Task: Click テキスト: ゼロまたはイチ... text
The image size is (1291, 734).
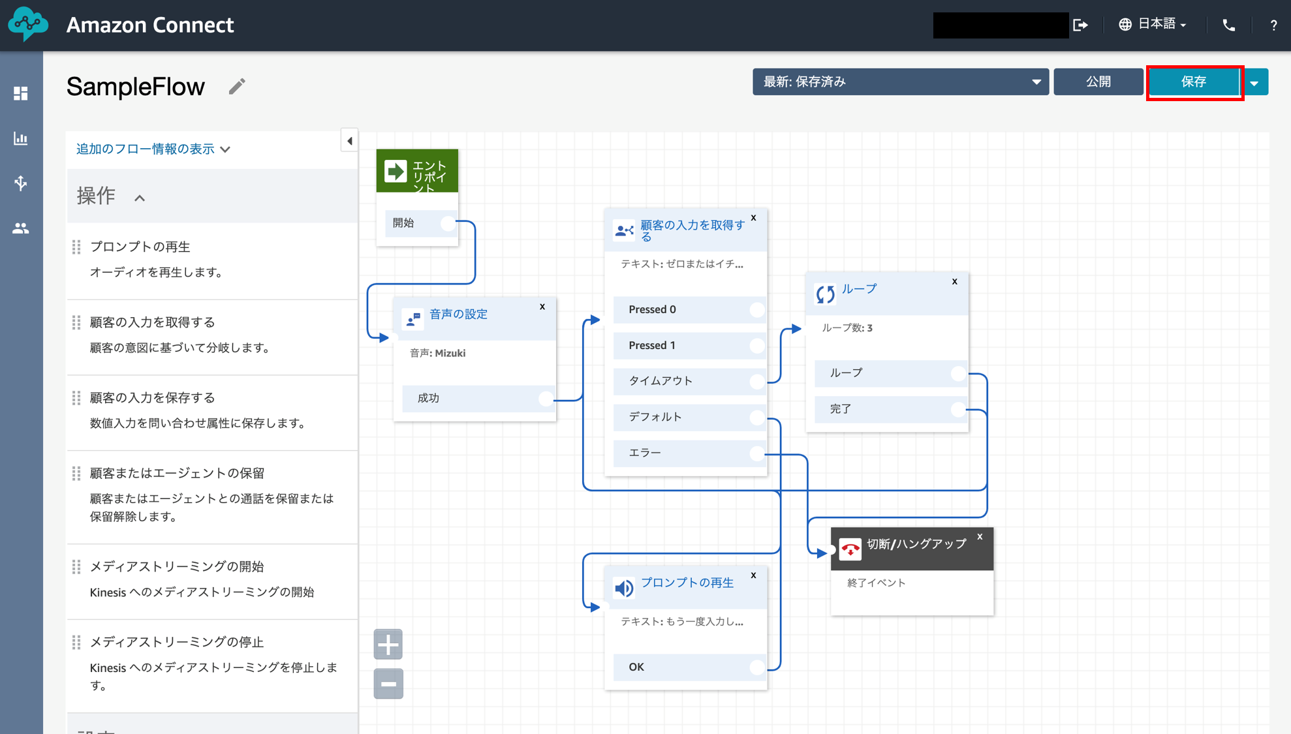Action: point(681,264)
